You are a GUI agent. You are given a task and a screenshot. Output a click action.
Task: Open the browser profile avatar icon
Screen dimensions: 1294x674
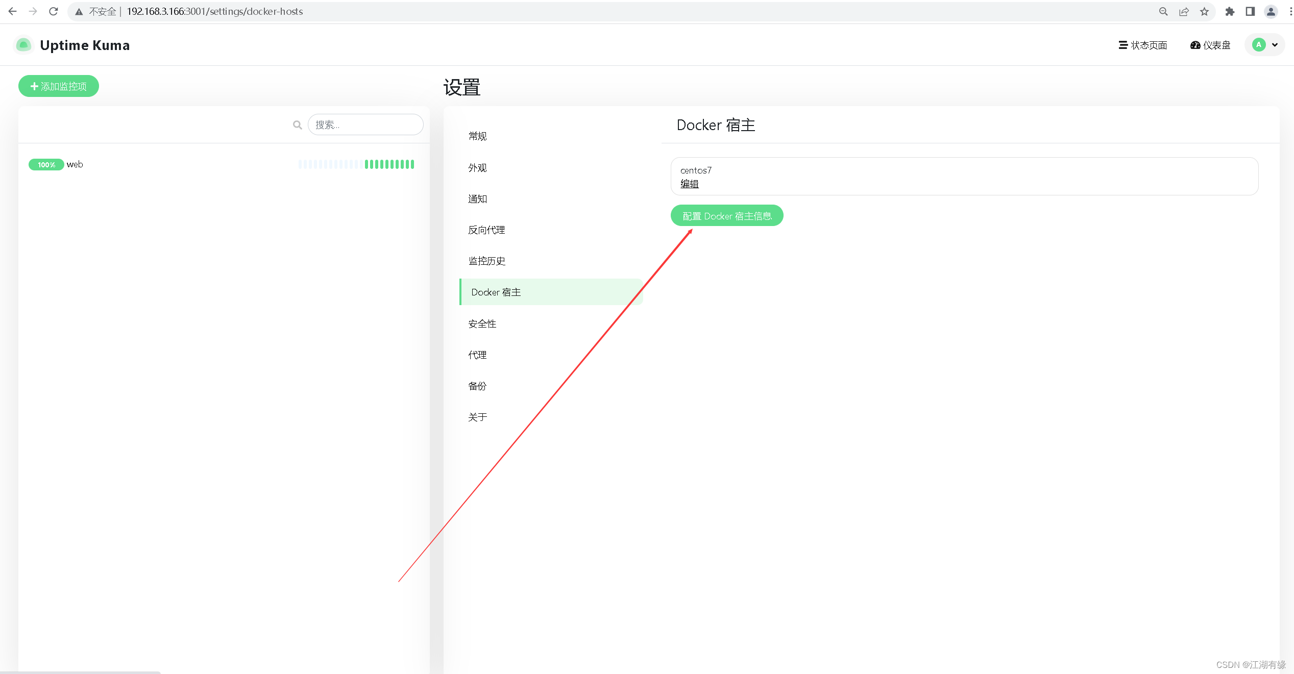coord(1271,11)
